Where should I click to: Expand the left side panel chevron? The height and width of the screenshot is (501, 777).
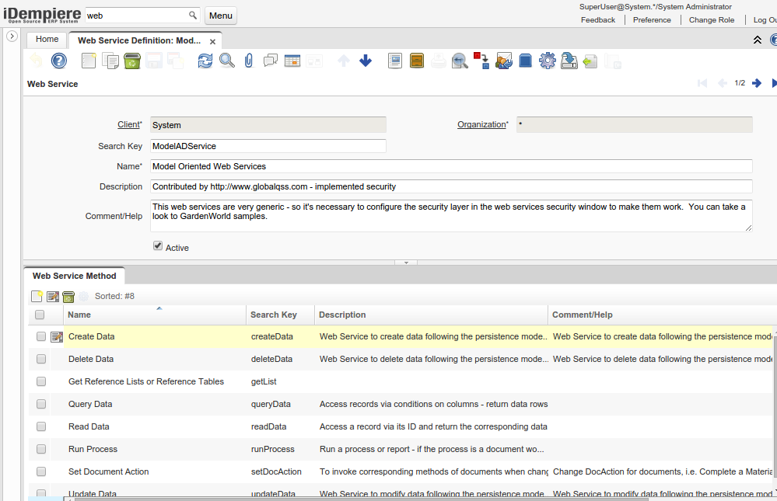pos(12,37)
